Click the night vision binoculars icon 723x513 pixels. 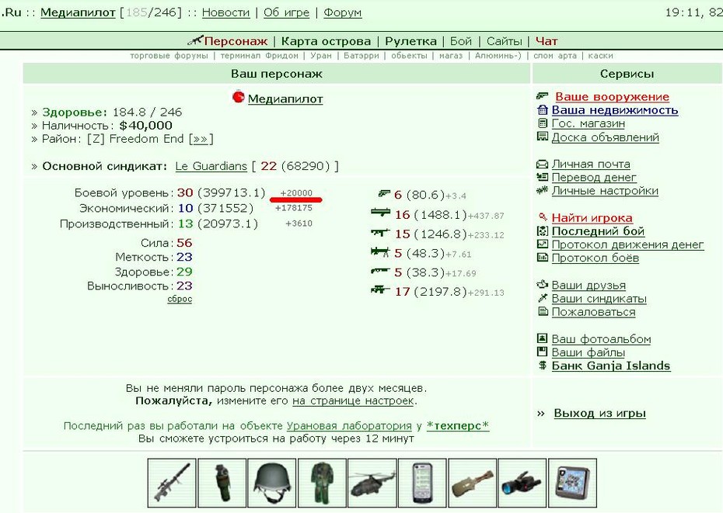point(522,483)
